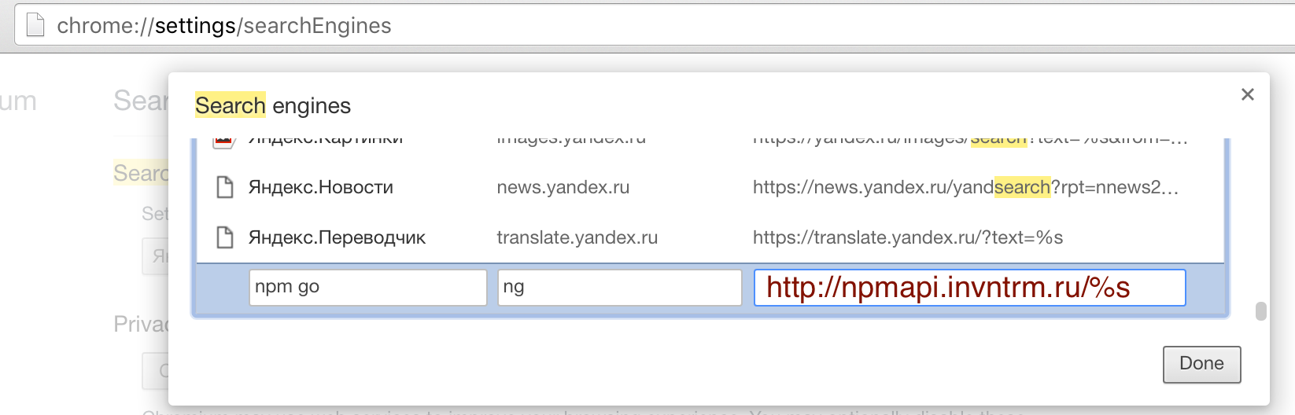Focus the "ng" keyword field

click(619, 287)
